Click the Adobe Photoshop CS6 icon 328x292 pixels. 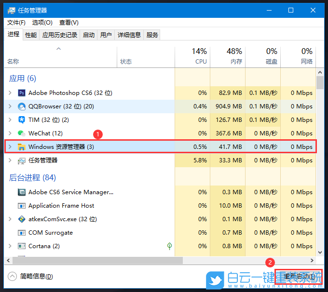click(22, 93)
